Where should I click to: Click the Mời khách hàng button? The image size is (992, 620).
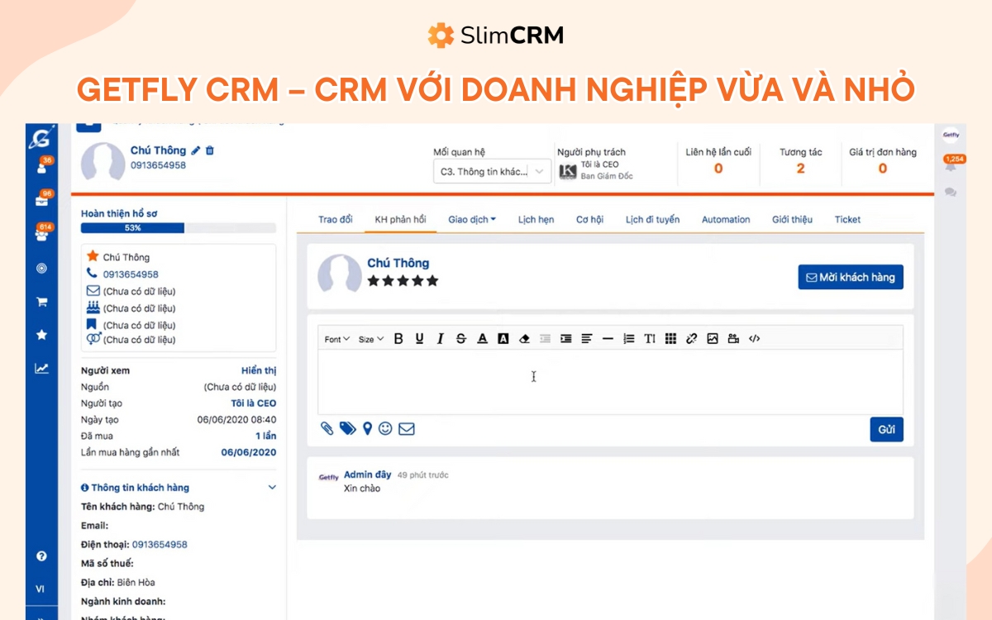point(850,277)
